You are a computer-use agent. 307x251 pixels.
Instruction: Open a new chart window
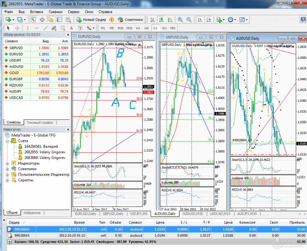[8, 19]
